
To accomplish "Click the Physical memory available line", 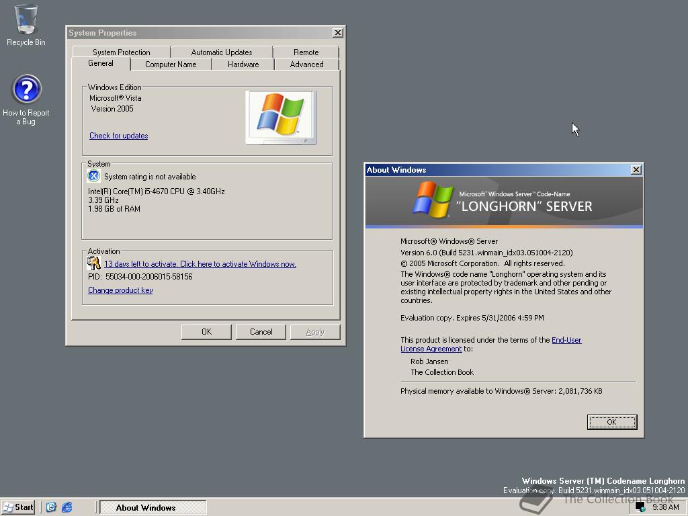I will (x=501, y=391).
